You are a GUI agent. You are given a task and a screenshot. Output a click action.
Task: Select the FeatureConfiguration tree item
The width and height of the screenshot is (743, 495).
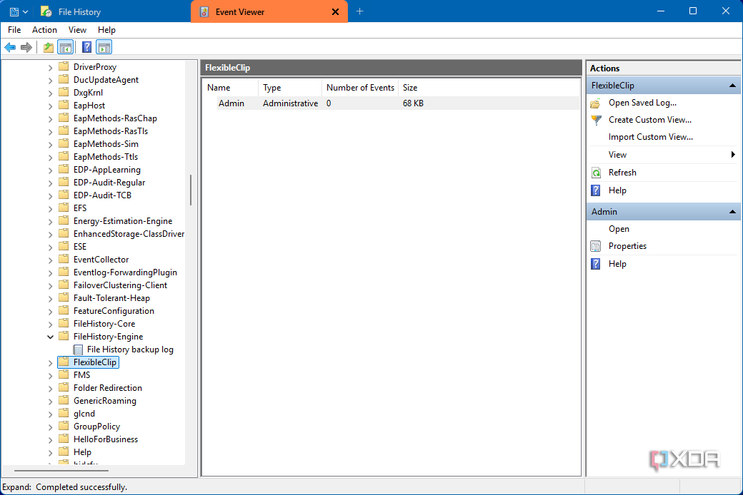114,311
